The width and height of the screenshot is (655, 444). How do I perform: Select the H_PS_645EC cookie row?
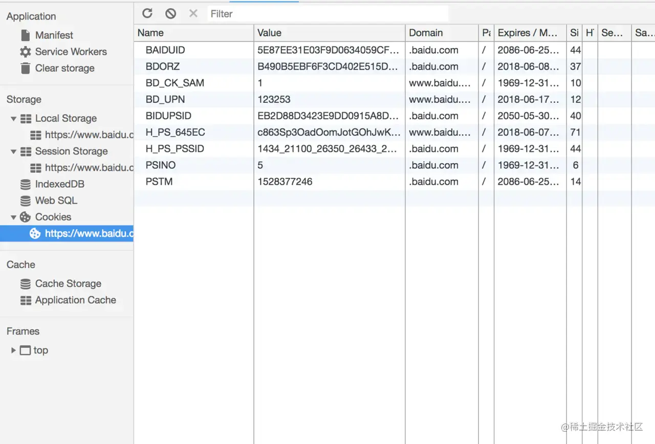click(395, 132)
